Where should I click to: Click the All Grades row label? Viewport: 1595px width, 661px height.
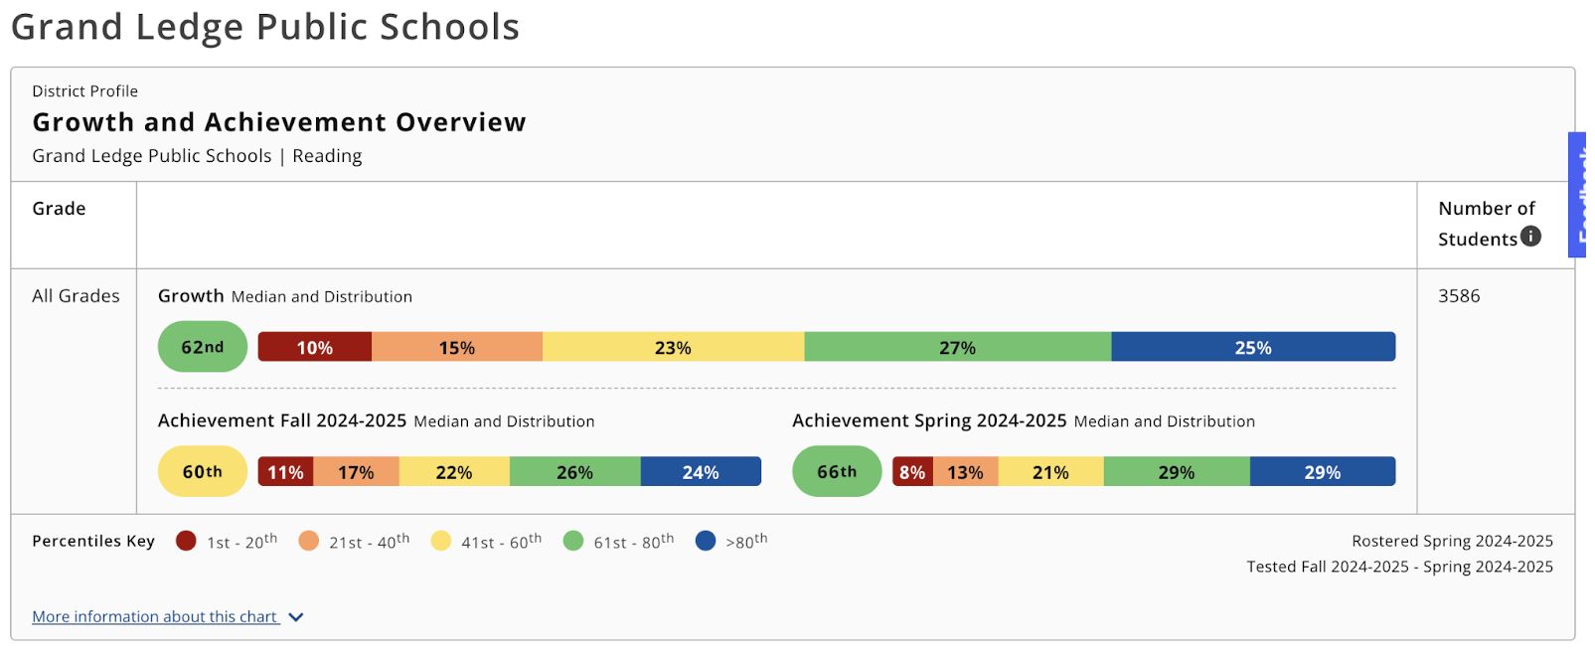[76, 296]
